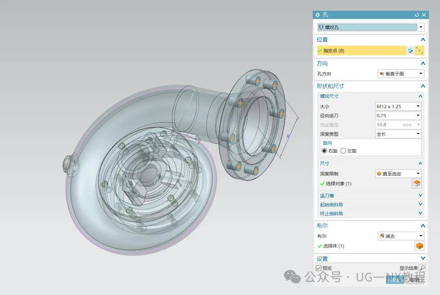This screenshot has width=440, height=295.
Task: Click the 显示结果 magnifier icon
Action: [422, 268]
